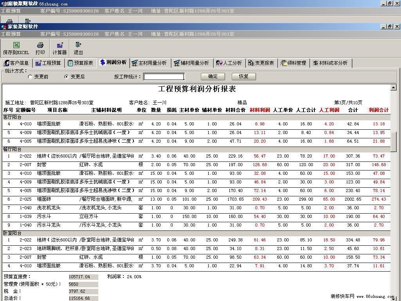
Task: Open the 变更报表 tab
Action: [261, 63]
